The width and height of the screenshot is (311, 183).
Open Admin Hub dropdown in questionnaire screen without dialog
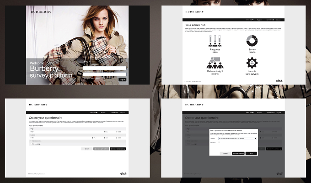click(x=93, y=113)
